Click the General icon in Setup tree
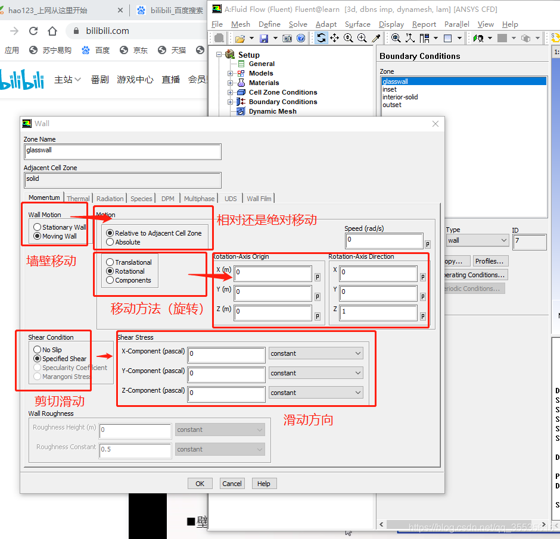 (x=241, y=64)
